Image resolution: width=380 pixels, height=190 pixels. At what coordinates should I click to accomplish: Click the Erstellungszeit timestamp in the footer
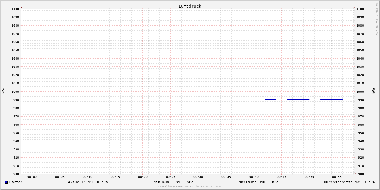190,187
